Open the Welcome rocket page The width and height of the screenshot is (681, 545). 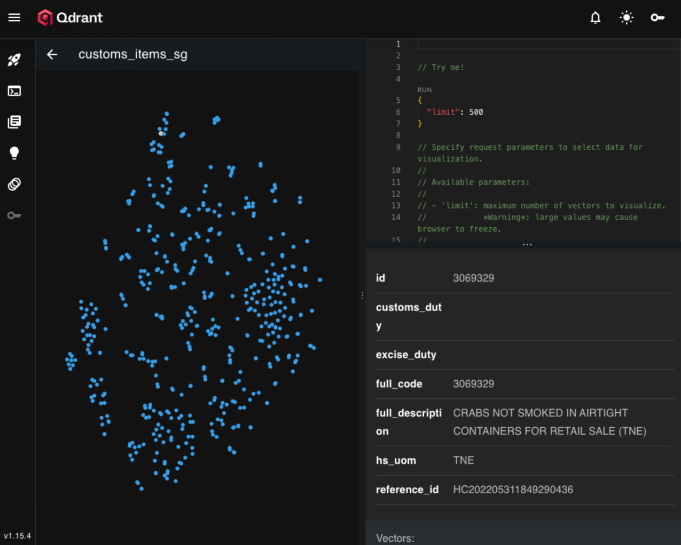click(14, 60)
